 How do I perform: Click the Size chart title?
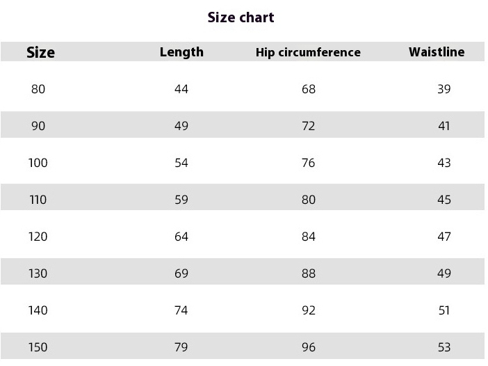(241, 17)
